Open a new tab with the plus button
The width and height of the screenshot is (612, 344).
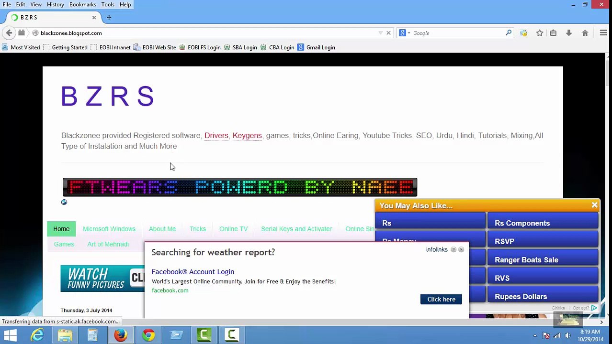pos(109,17)
